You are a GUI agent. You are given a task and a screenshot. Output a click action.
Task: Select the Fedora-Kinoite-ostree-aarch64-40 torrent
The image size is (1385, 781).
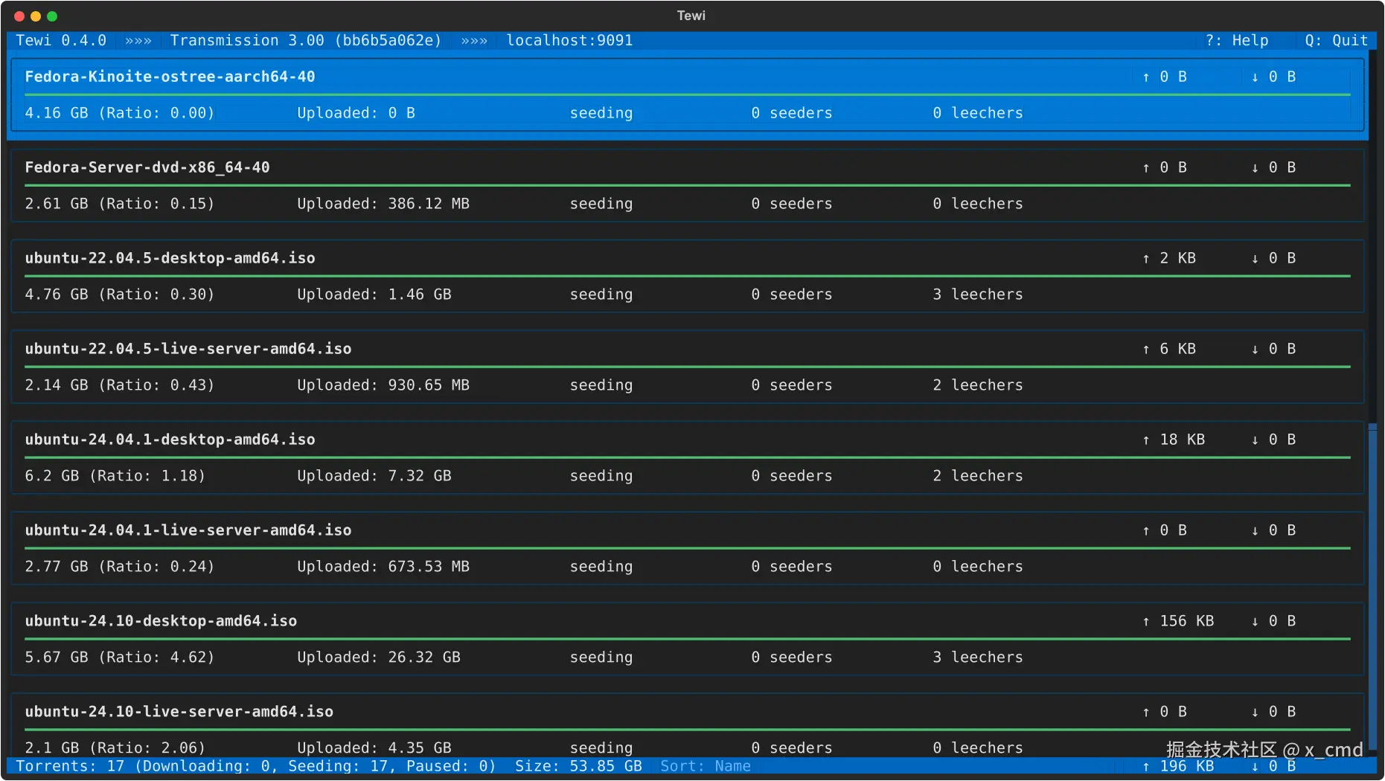pos(688,94)
